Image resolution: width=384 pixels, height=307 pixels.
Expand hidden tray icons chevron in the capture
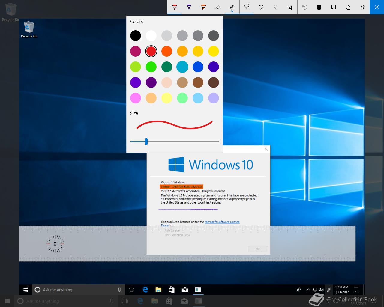(x=308, y=290)
